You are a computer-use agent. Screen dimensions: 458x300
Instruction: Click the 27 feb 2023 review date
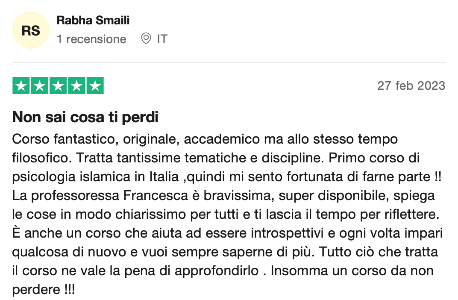tap(411, 85)
